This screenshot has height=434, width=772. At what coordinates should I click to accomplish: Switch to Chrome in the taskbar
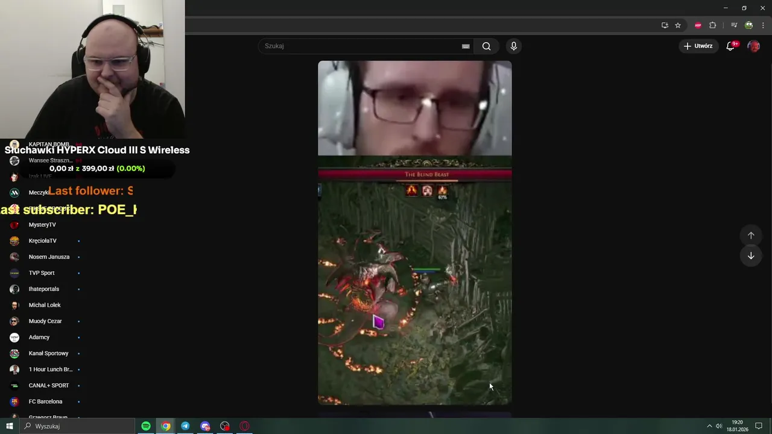click(x=165, y=426)
